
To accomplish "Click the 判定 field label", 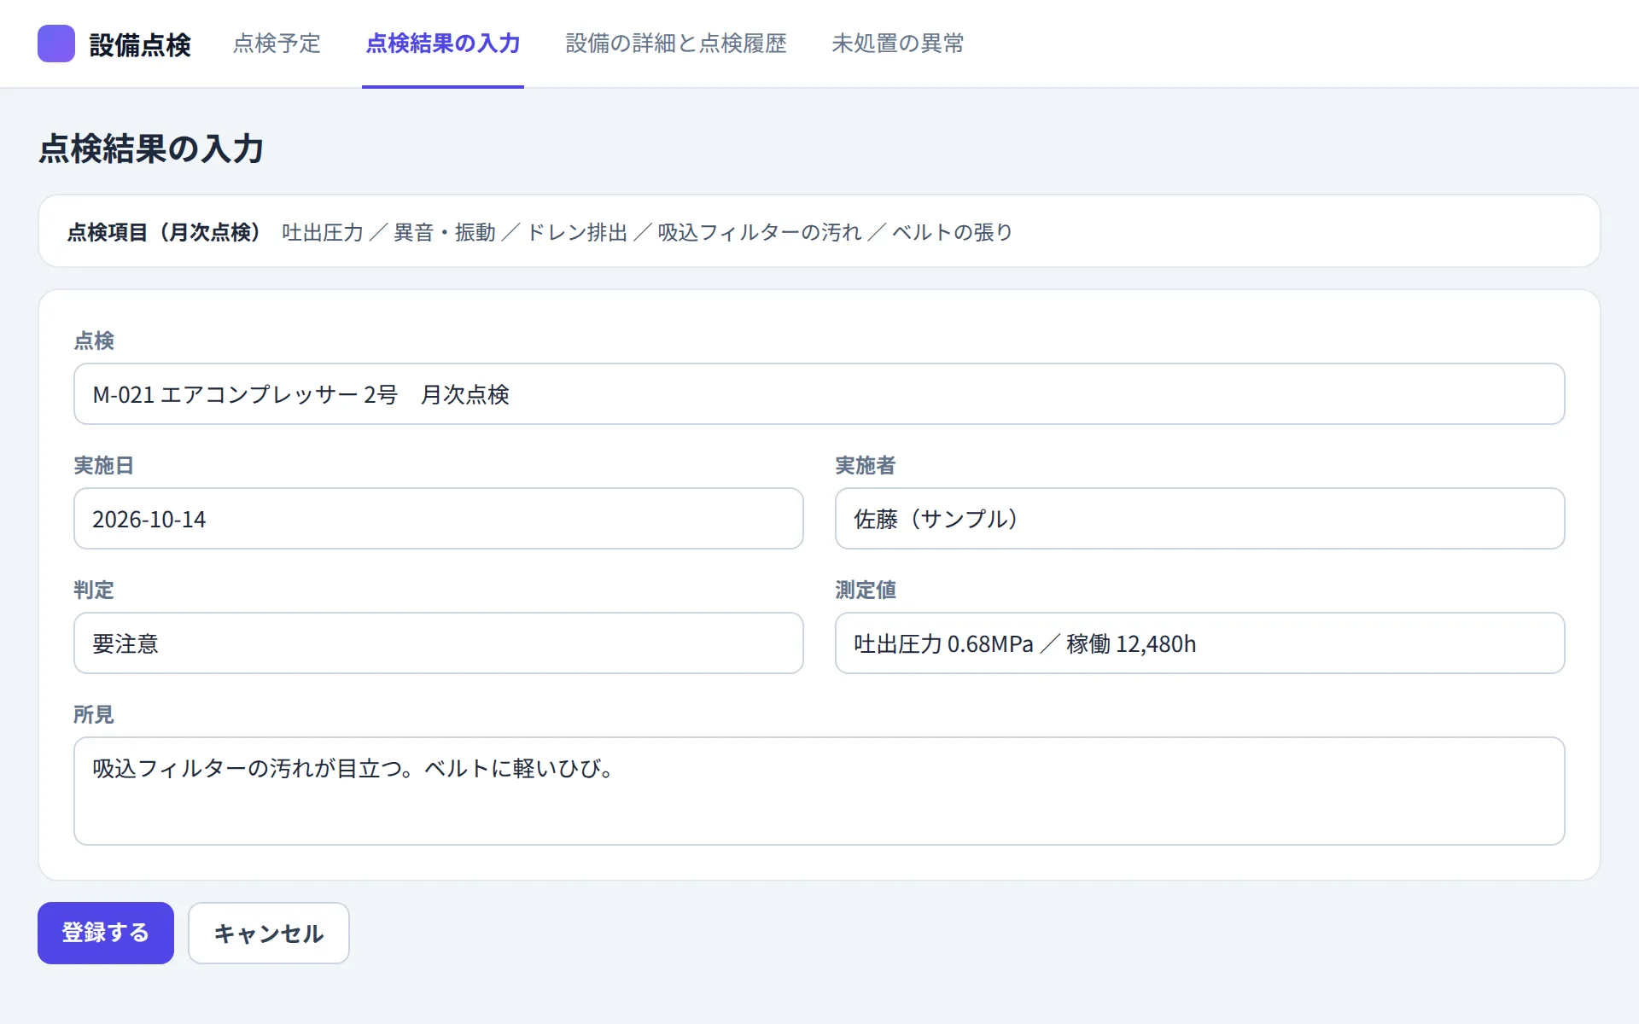I will [94, 590].
